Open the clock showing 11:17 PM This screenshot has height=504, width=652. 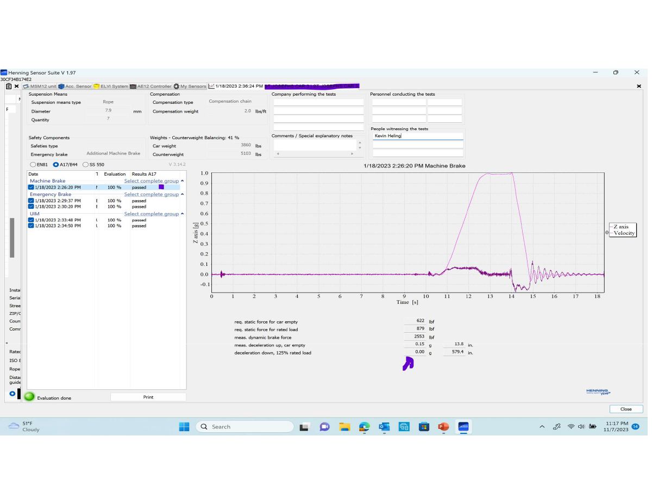pyautogui.click(x=616, y=426)
